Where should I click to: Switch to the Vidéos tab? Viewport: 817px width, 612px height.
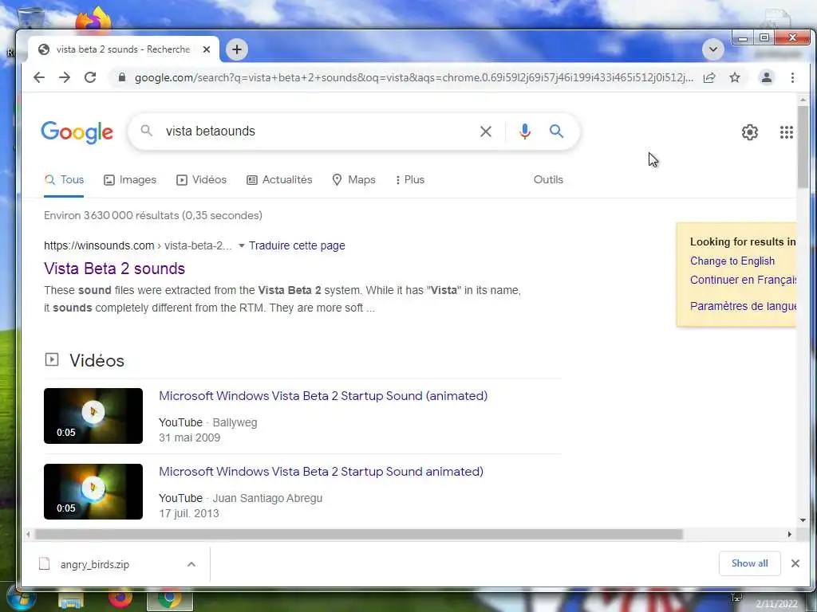click(201, 180)
